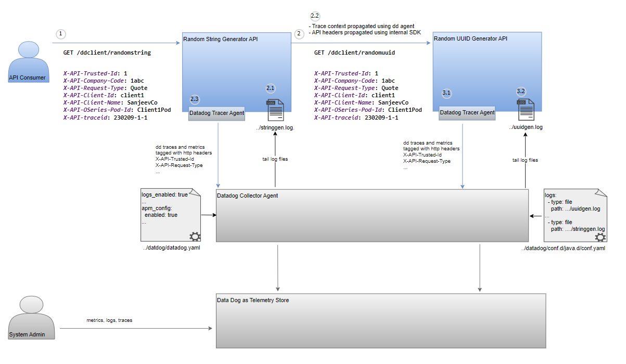Click X-API-Trusted-Id header in randomuuid request
This screenshot has width=626, height=364.
pos(346,74)
